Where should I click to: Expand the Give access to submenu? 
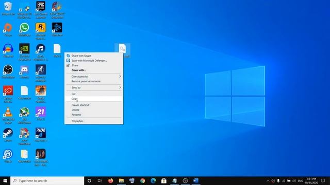[94, 77]
